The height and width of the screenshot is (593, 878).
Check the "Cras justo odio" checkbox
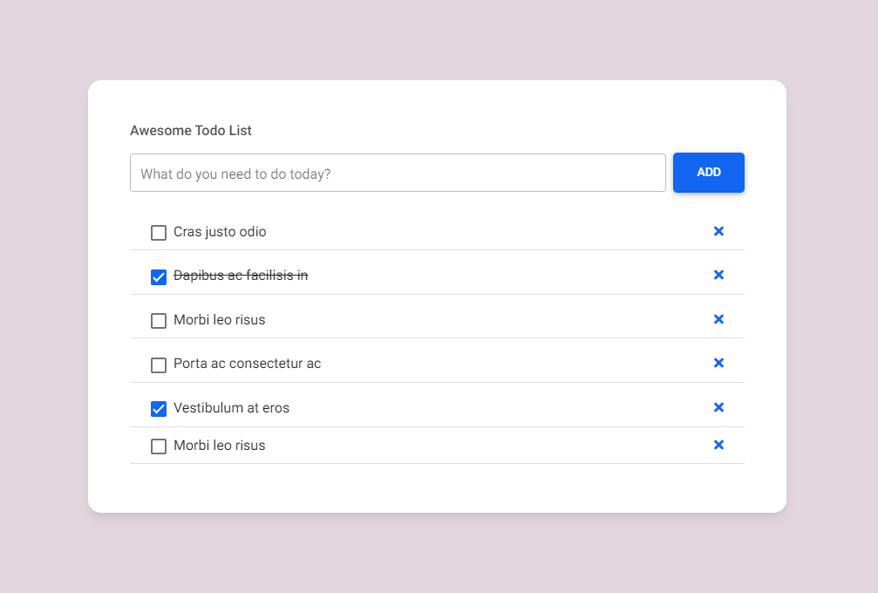(x=158, y=232)
